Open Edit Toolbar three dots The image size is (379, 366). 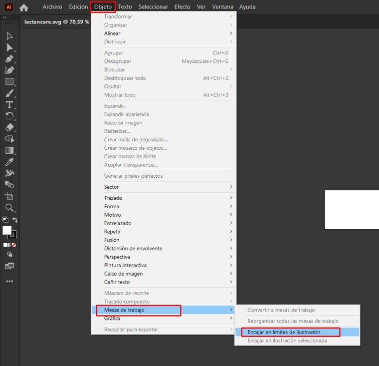click(9, 281)
